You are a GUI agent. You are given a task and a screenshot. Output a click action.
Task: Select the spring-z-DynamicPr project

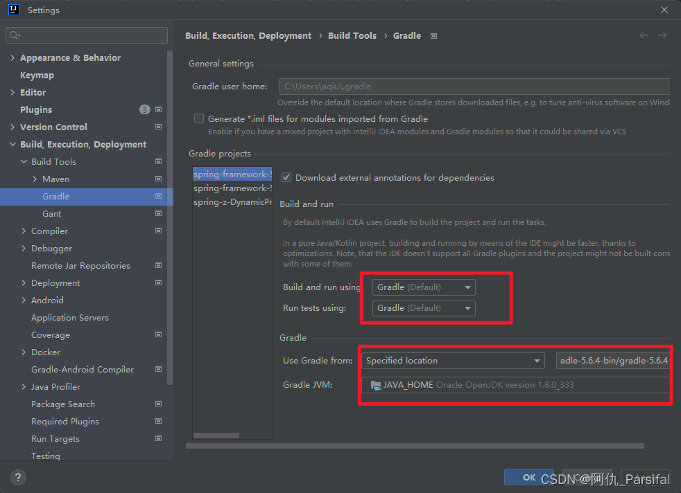click(x=232, y=201)
